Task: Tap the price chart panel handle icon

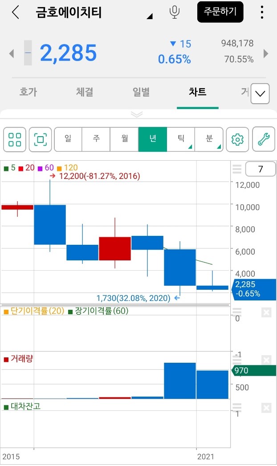Action: coord(237,169)
